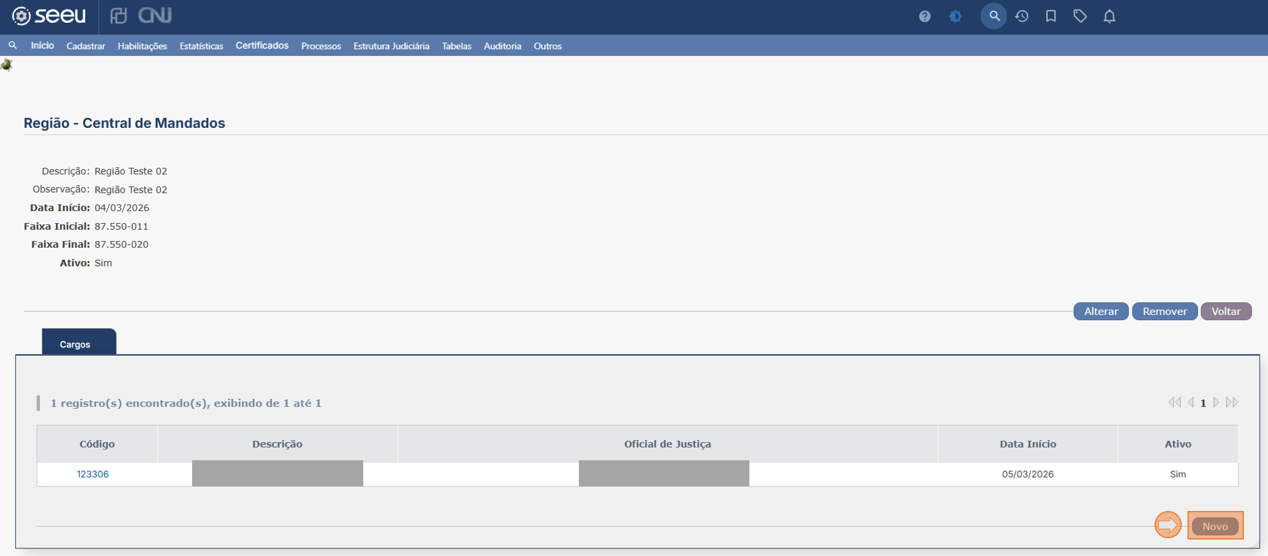Open the Habilitações menu
The image size is (1268, 556).
[142, 46]
